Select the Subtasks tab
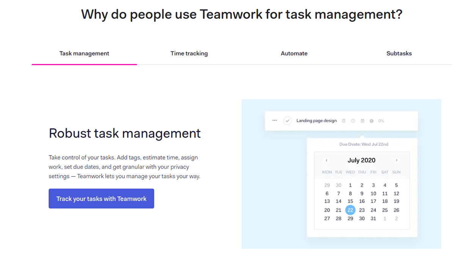Viewport: 455px width, 256px height. (399, 53)
